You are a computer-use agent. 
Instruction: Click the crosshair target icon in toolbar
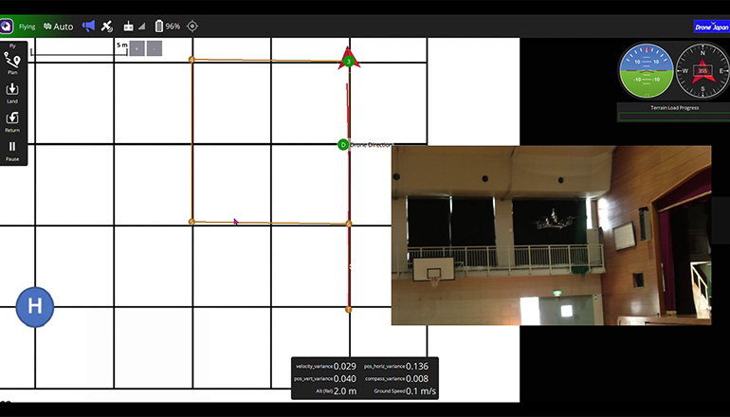click(192, 27)
